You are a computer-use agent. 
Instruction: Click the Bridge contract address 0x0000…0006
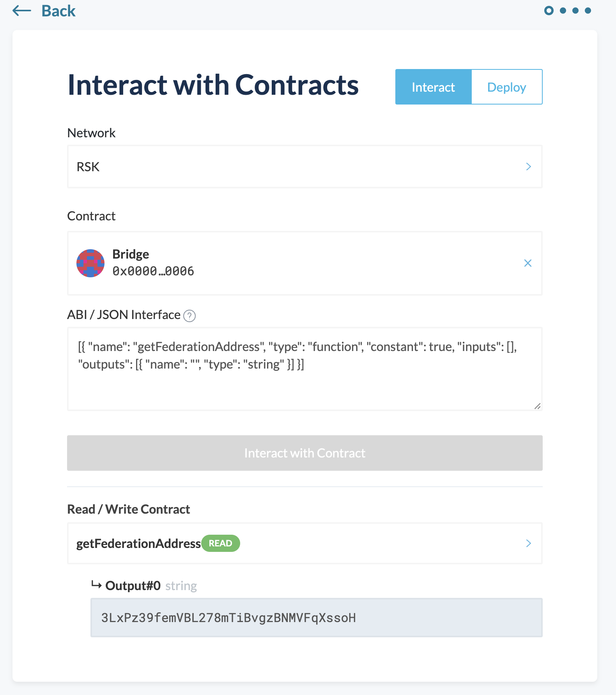pos(153,271)
